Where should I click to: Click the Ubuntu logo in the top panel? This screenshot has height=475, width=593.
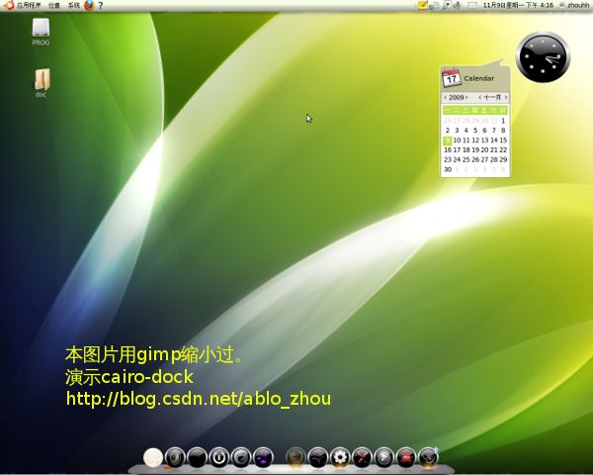coord(10,5)
